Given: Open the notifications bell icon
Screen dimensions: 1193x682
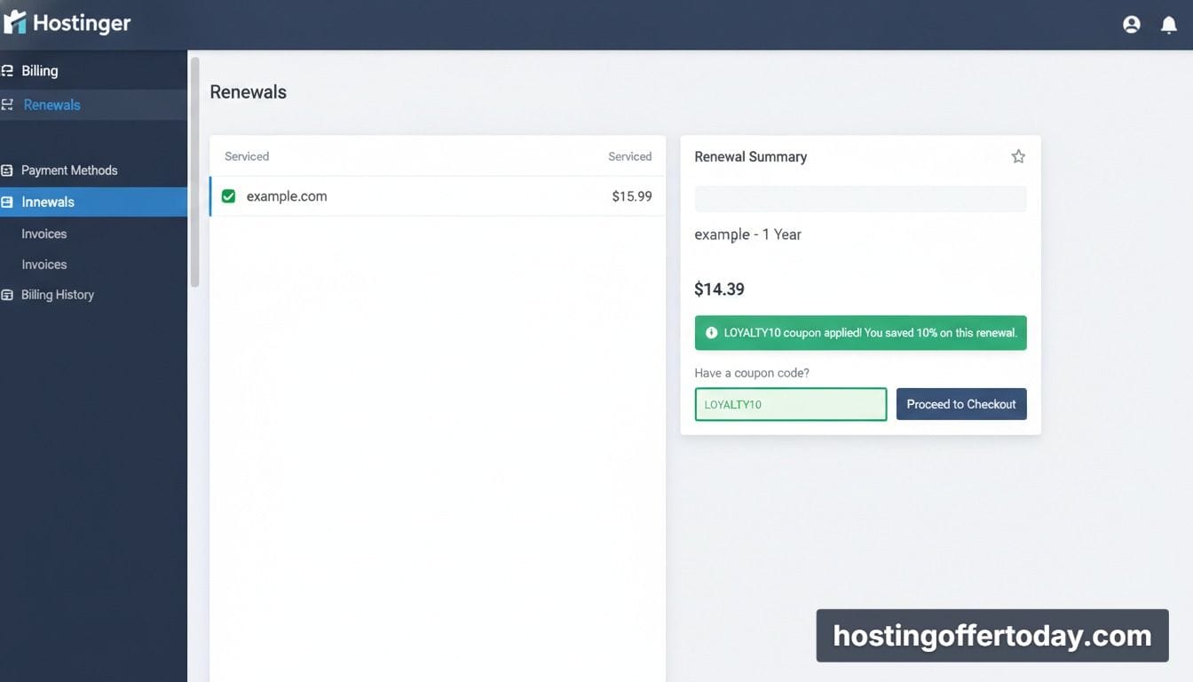Looking at the screenshot, I should click(1169, 25).
